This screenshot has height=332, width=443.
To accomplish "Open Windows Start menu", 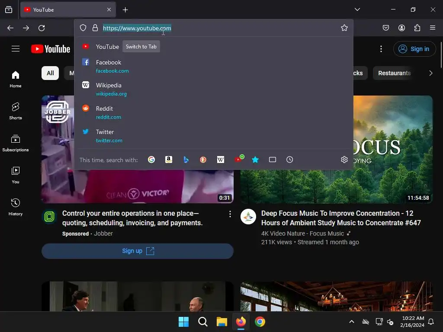I will coord(183,322).
